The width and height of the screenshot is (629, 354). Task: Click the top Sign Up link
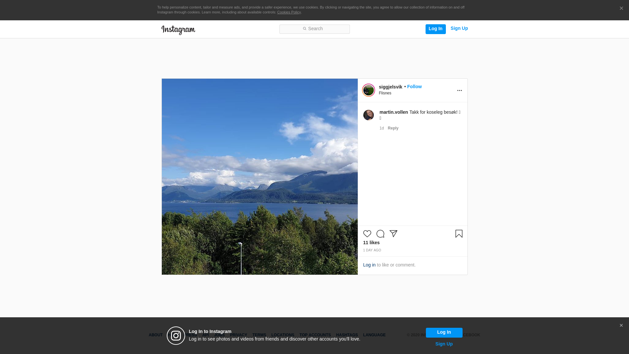pos(459,29)
